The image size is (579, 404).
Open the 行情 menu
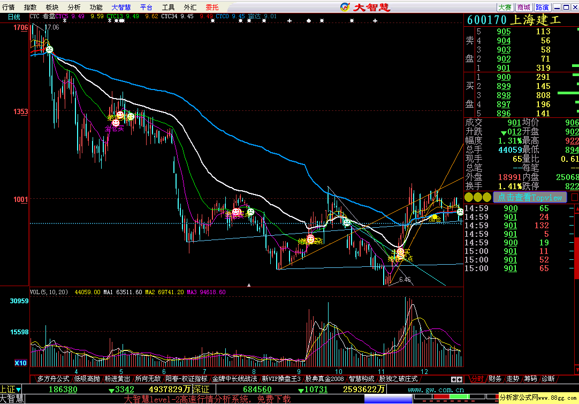click(9, 7)
